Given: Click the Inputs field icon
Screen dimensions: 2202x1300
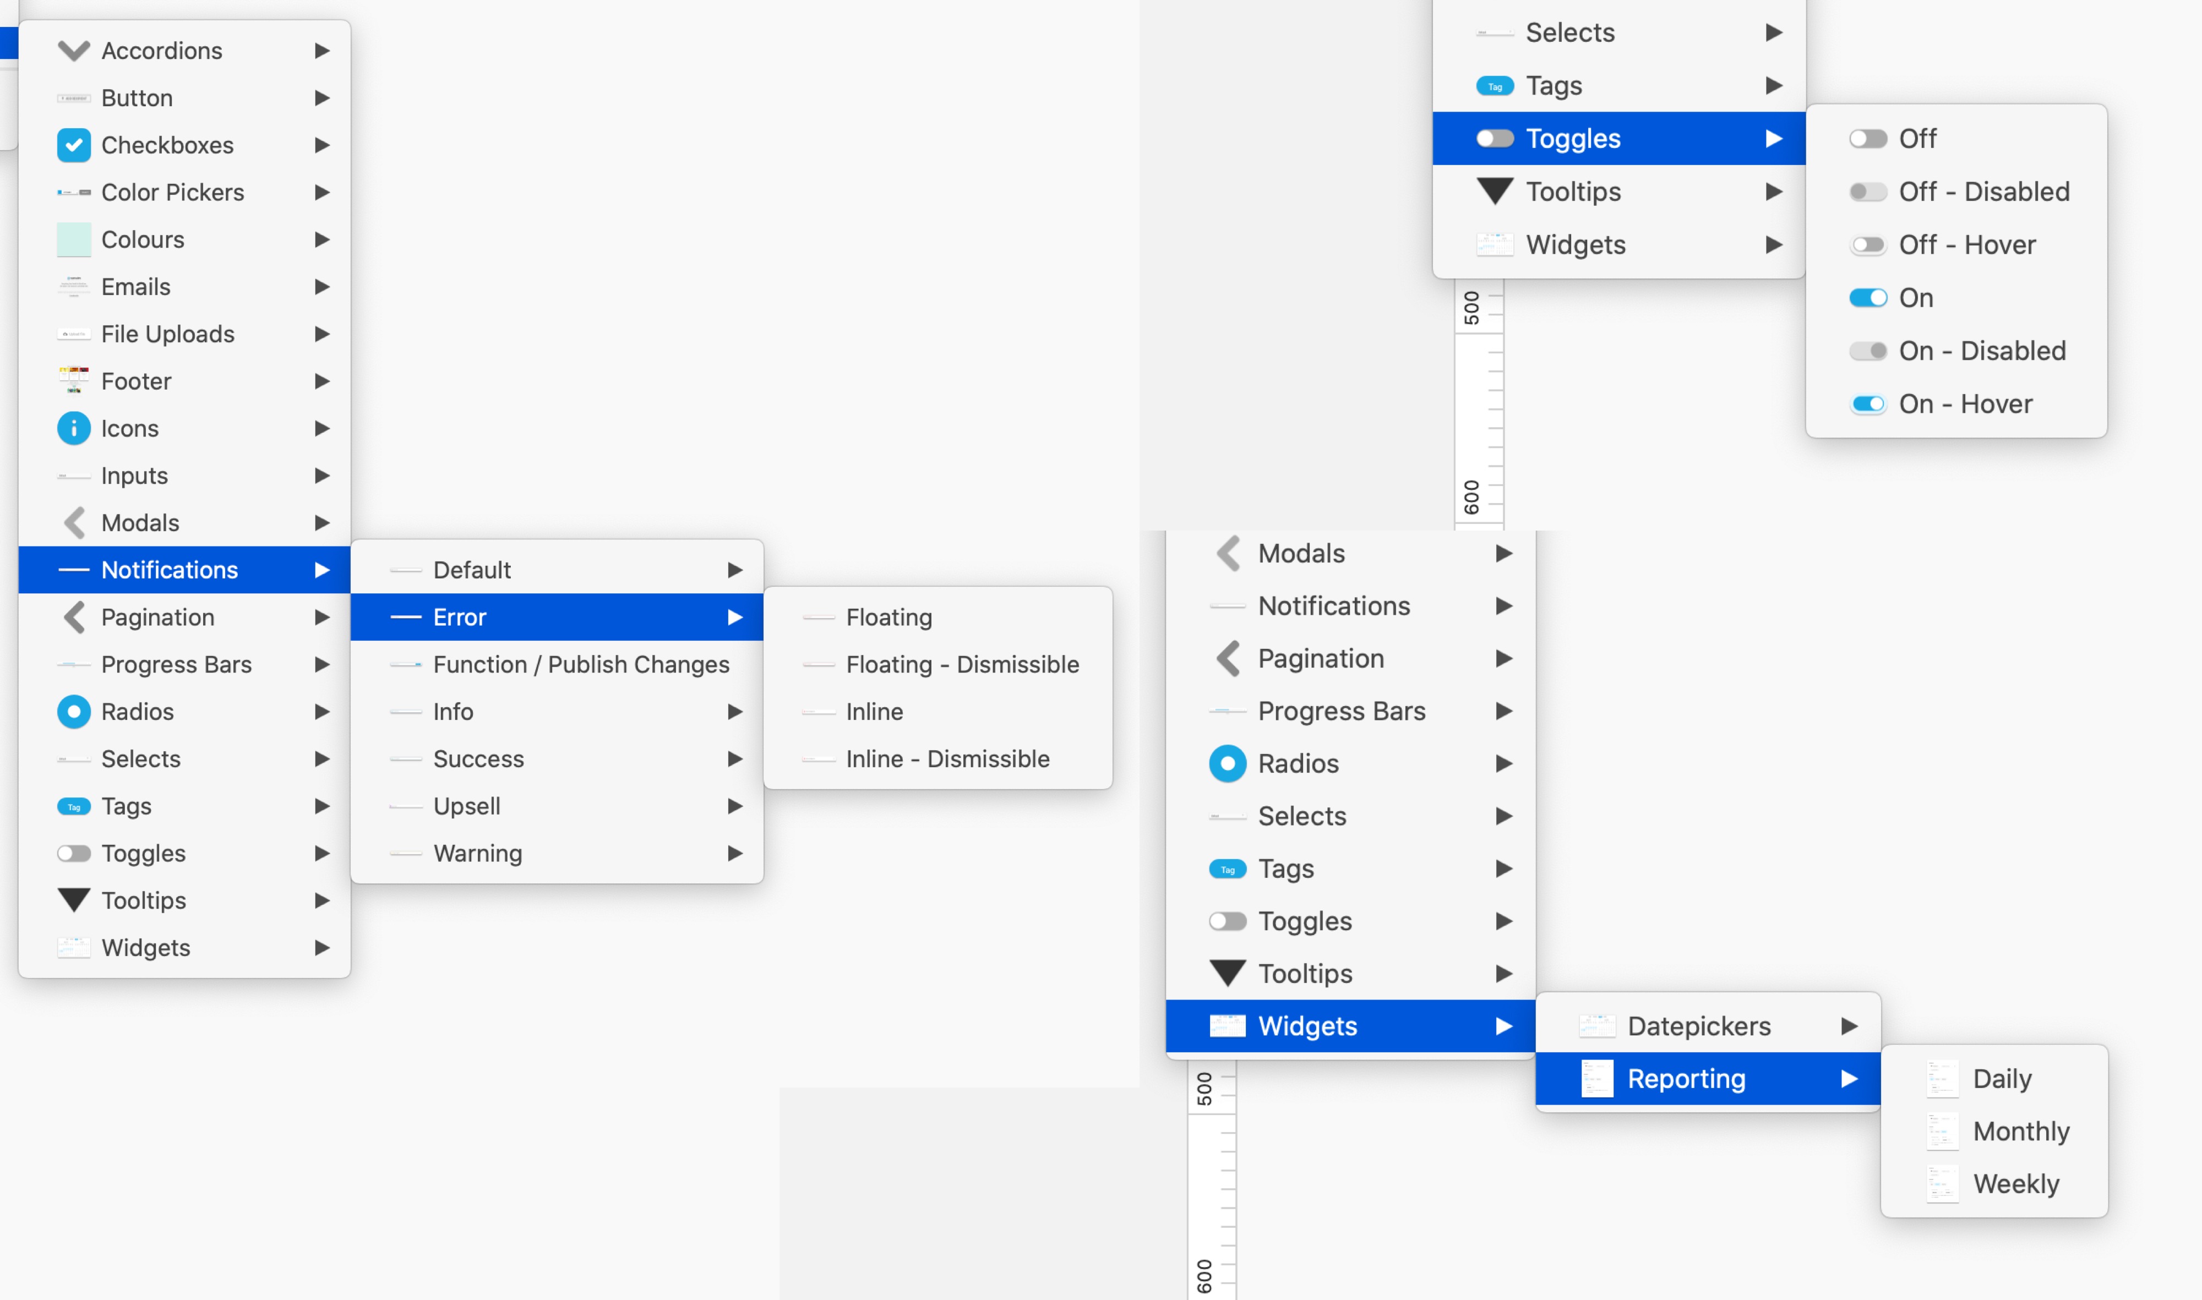Looking at the screenshot, I should pyautogui.click(x=74, y=476).
